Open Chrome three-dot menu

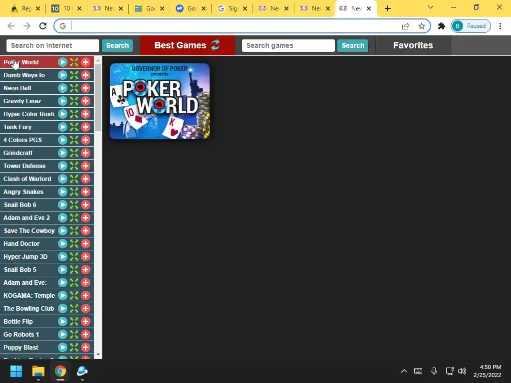(x=500, y=26)
